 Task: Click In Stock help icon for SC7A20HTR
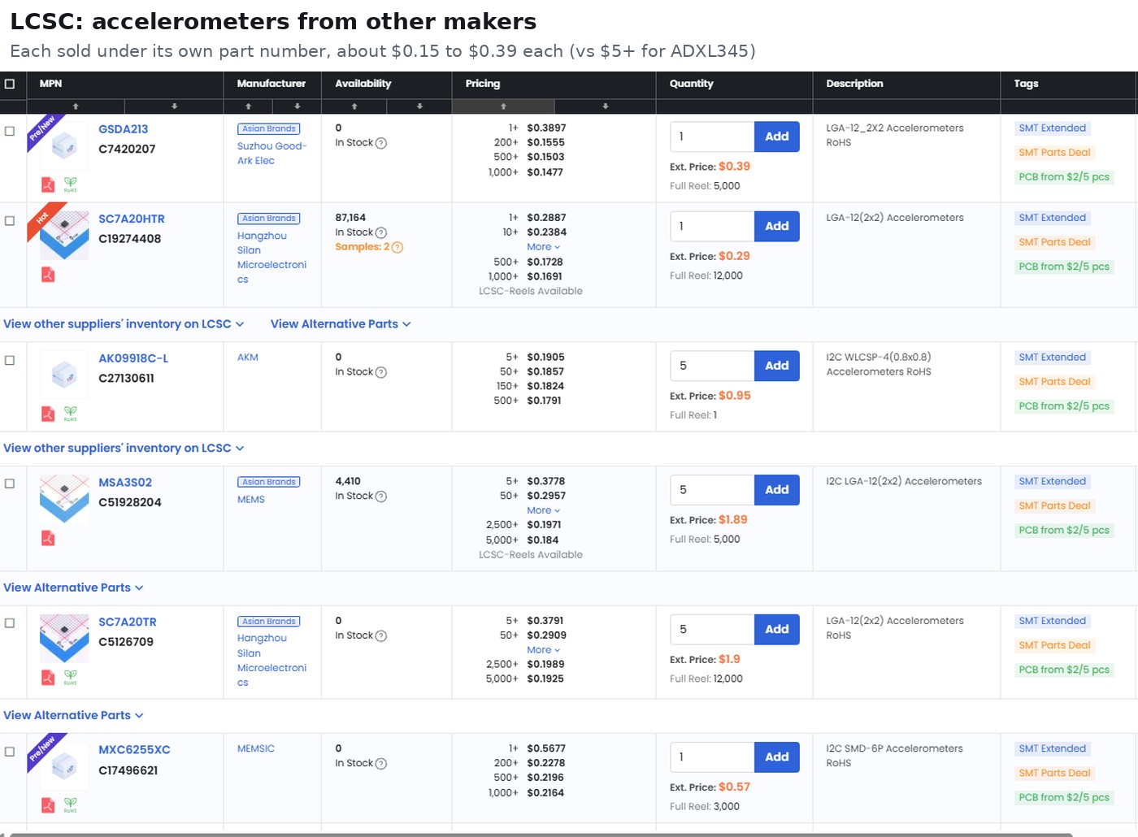point(381,232)
